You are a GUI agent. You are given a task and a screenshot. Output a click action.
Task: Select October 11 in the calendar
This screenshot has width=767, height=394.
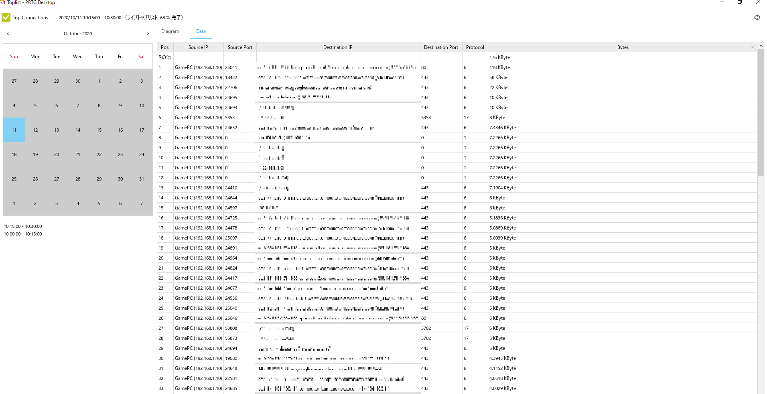(14, 130)
